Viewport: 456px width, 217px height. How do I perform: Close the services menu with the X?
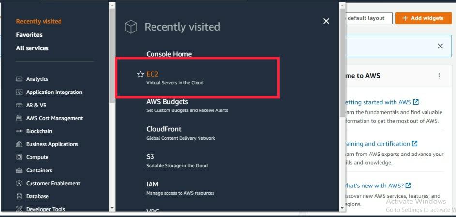(x=326, y=21)
